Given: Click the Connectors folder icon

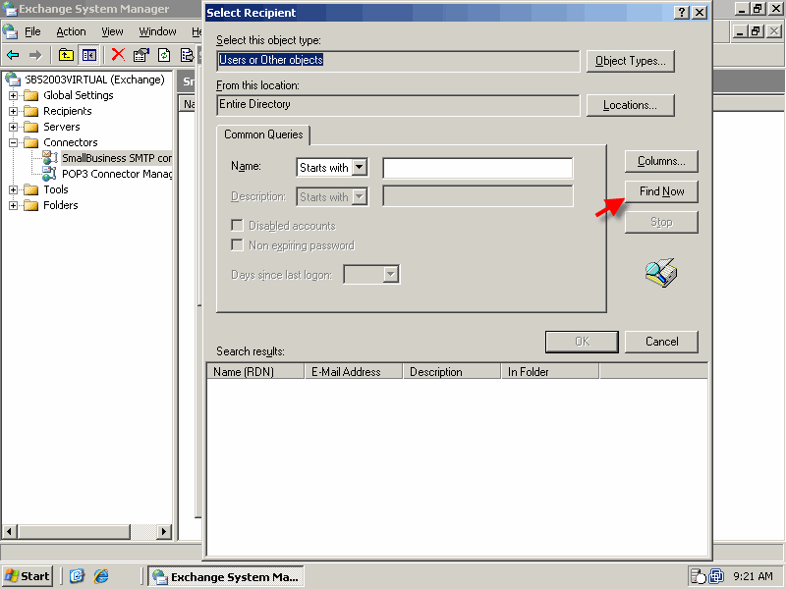Looking at the screenshot, I should coord(31,142).
